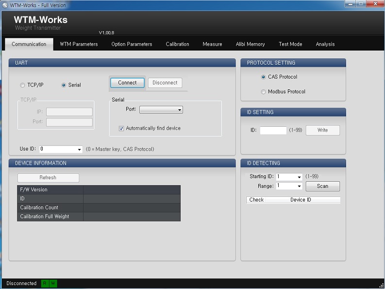This screenshot has width=385, height=289.
Task: Click the TCP/IP Port field
Action: pyautogui.click(x=69, y=122)
